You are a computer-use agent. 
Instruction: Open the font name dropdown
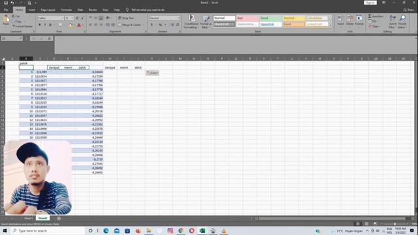click(x=63, y=18)
